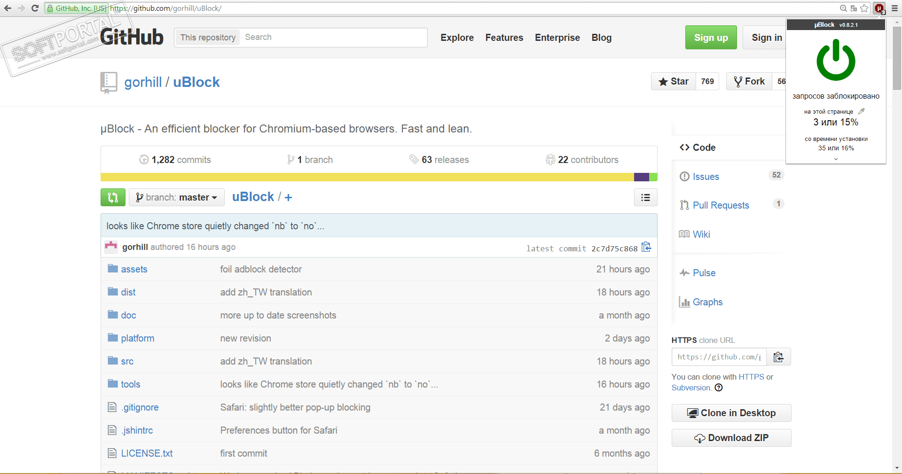Open the Wiki tab in the sidebar
The width and height of the screenshot is (902, 474).
(695, 234)
